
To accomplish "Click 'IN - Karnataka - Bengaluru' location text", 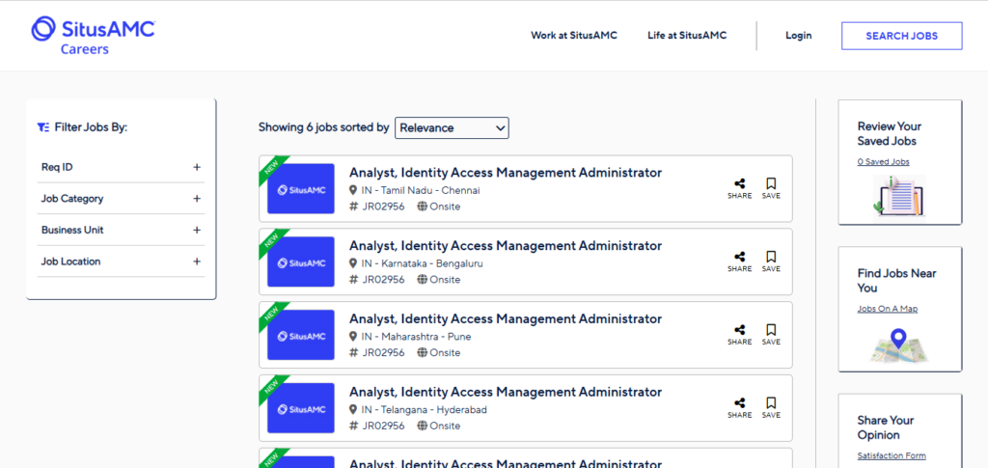I will [x=423, y=263].
